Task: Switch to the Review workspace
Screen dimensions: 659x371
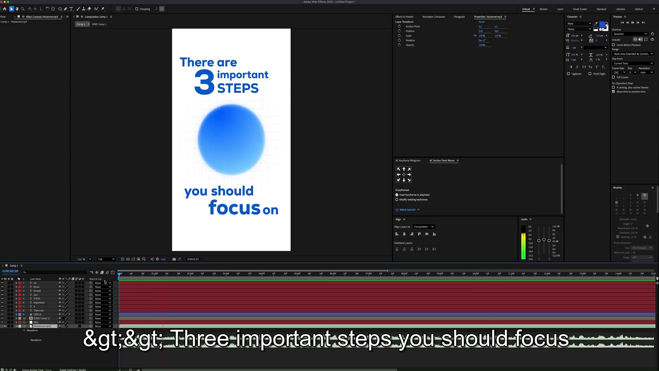Action: tap(544, 9)
